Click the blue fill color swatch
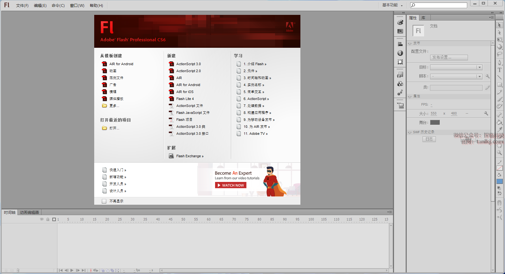The image size is (505, 274). 499,181
